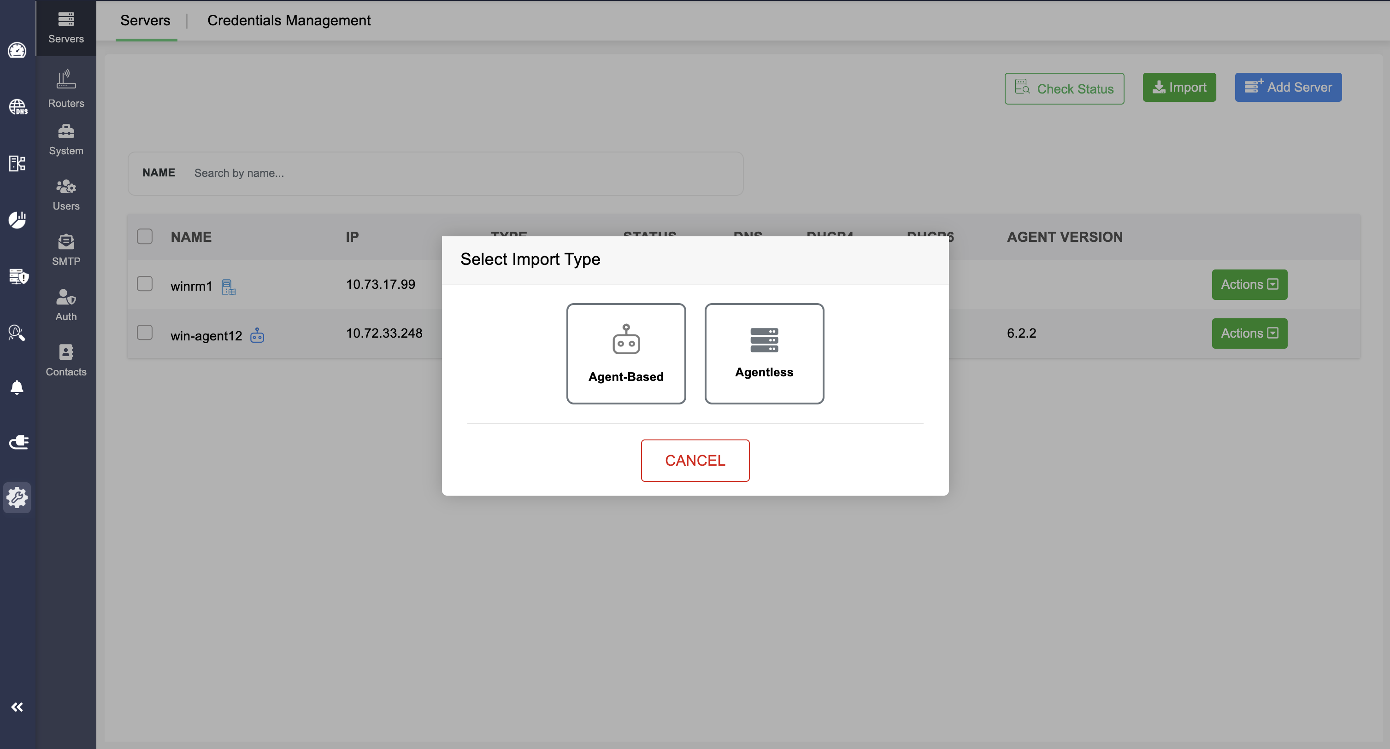Open Actions dropdown for win-agent12
This screenshot has height=749, width=1390.
(x=1249, y=333)
